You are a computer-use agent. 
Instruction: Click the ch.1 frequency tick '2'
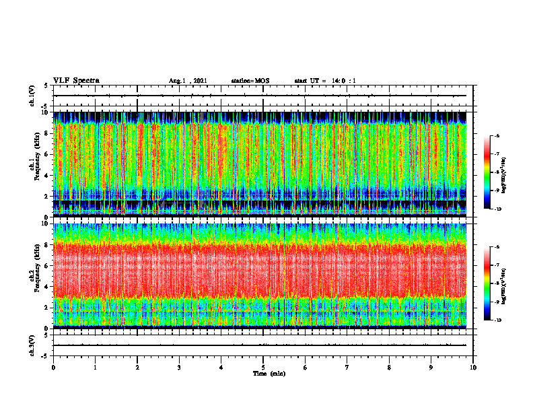(x=46, y=197)
